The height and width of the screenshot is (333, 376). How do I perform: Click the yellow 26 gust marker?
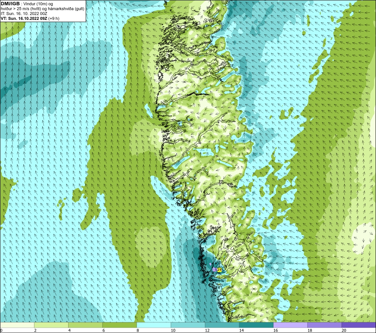[x=219, y=270]
